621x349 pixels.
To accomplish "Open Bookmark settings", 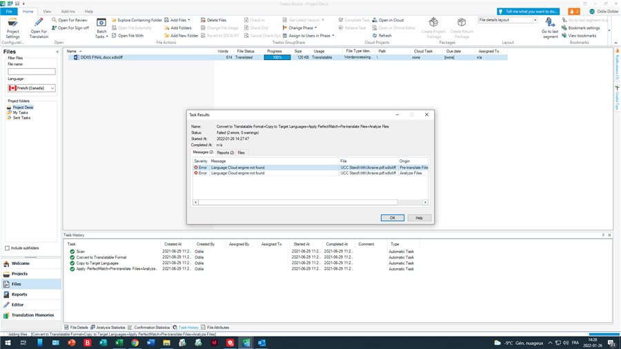I will point(581,28).
